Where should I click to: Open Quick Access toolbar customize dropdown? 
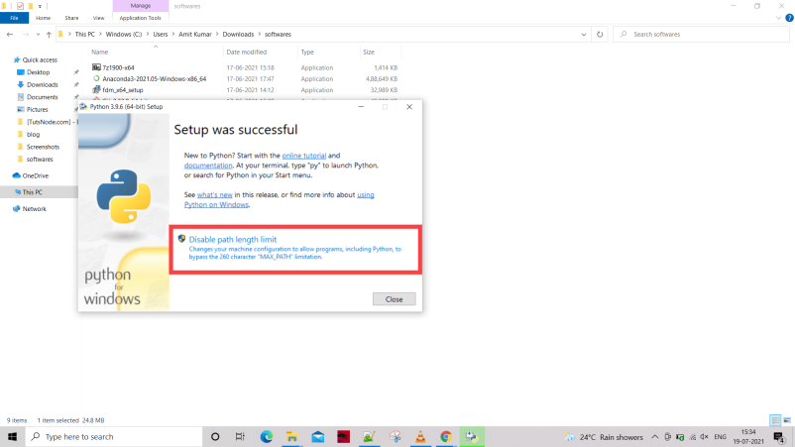pyautogui.click(x=40, y=6)
